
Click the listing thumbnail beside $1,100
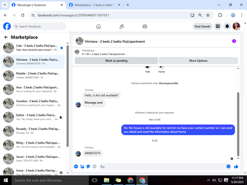(x=77, y=52)
